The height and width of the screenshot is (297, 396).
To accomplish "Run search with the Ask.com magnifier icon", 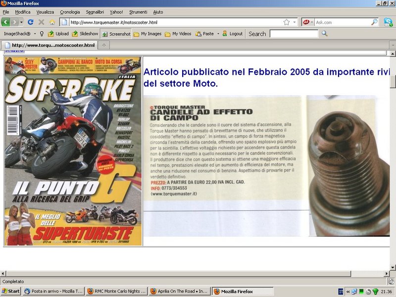I will click(x=375, y=22).
